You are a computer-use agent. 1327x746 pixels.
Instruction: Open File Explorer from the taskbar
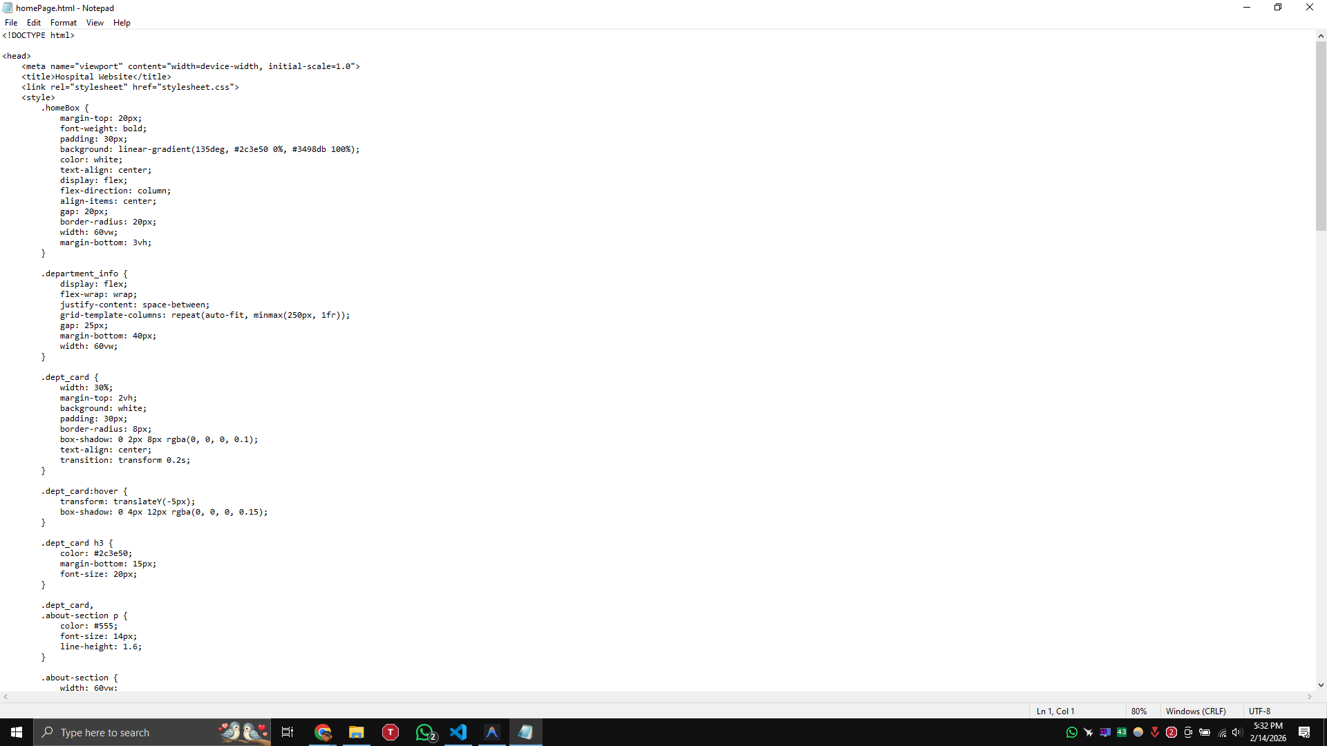click(x=356, y=731)
